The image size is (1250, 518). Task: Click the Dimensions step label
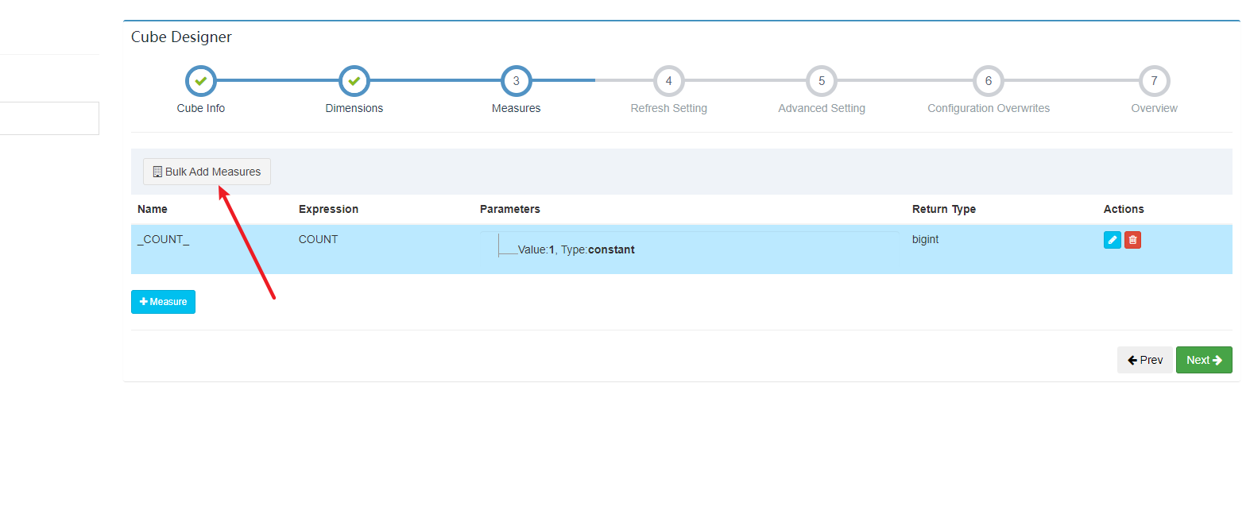pyautogui.click(x=354, y=108)
